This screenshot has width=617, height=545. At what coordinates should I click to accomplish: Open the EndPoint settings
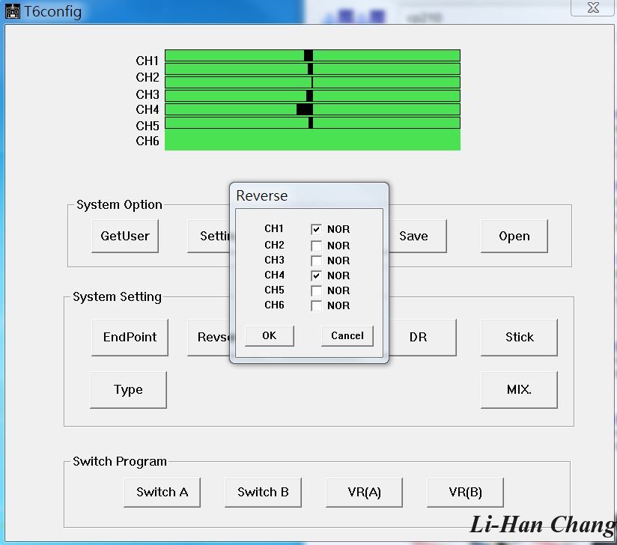coord(130,337)
